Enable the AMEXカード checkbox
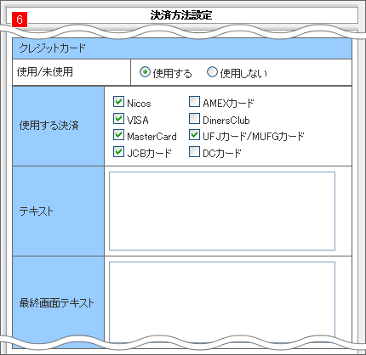Screen dimensions: 366x355 point(194,102)
